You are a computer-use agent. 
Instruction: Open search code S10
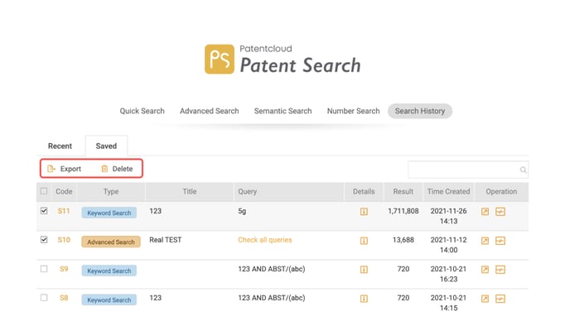64,240
